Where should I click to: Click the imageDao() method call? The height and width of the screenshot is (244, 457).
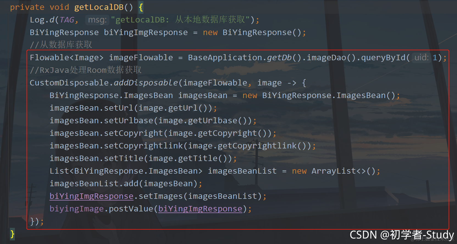coord(331,58)
